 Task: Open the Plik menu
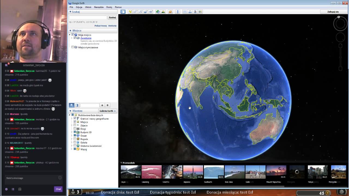[x=71, y=7]
